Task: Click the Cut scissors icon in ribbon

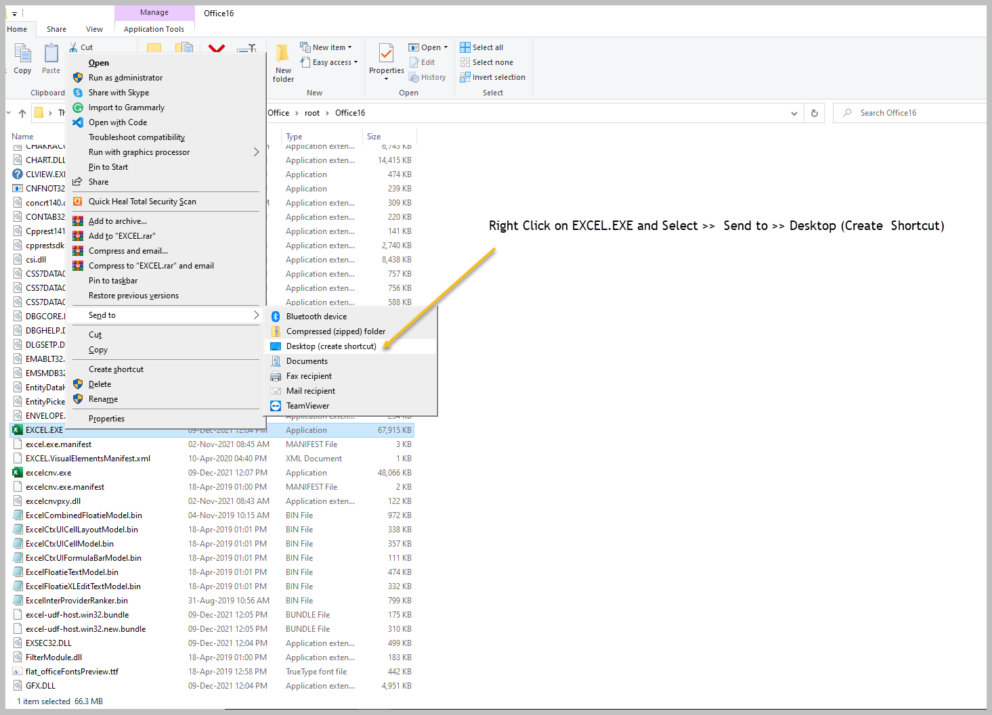Action: (x=73, y=47)
